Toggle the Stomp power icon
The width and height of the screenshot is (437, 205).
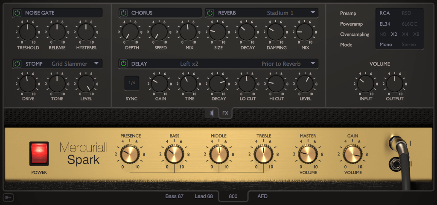pos(17,64)
